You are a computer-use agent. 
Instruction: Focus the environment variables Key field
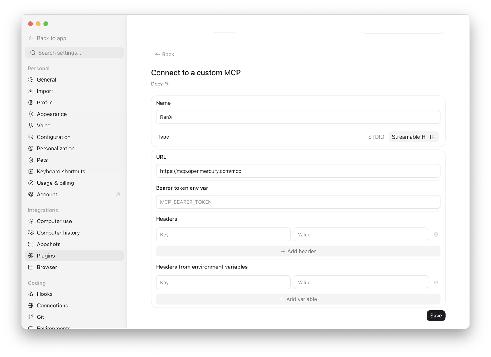coord(223,282)
